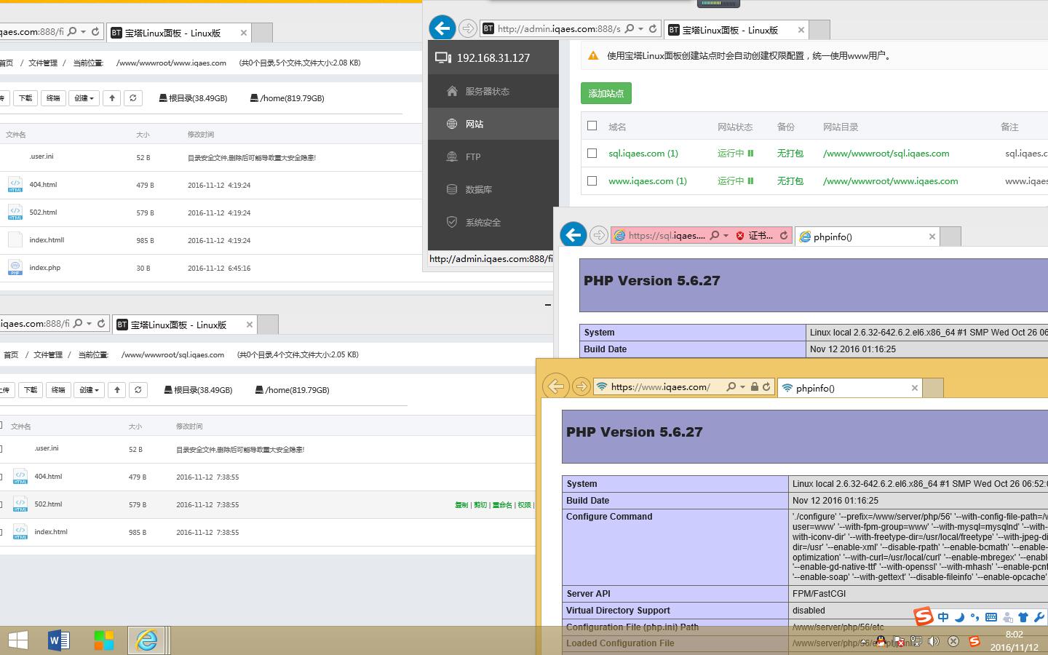Click 下载 button in sql.iqaes.com file manager
The width and height of the screenshot is (1048, 655).
(31, 390)
